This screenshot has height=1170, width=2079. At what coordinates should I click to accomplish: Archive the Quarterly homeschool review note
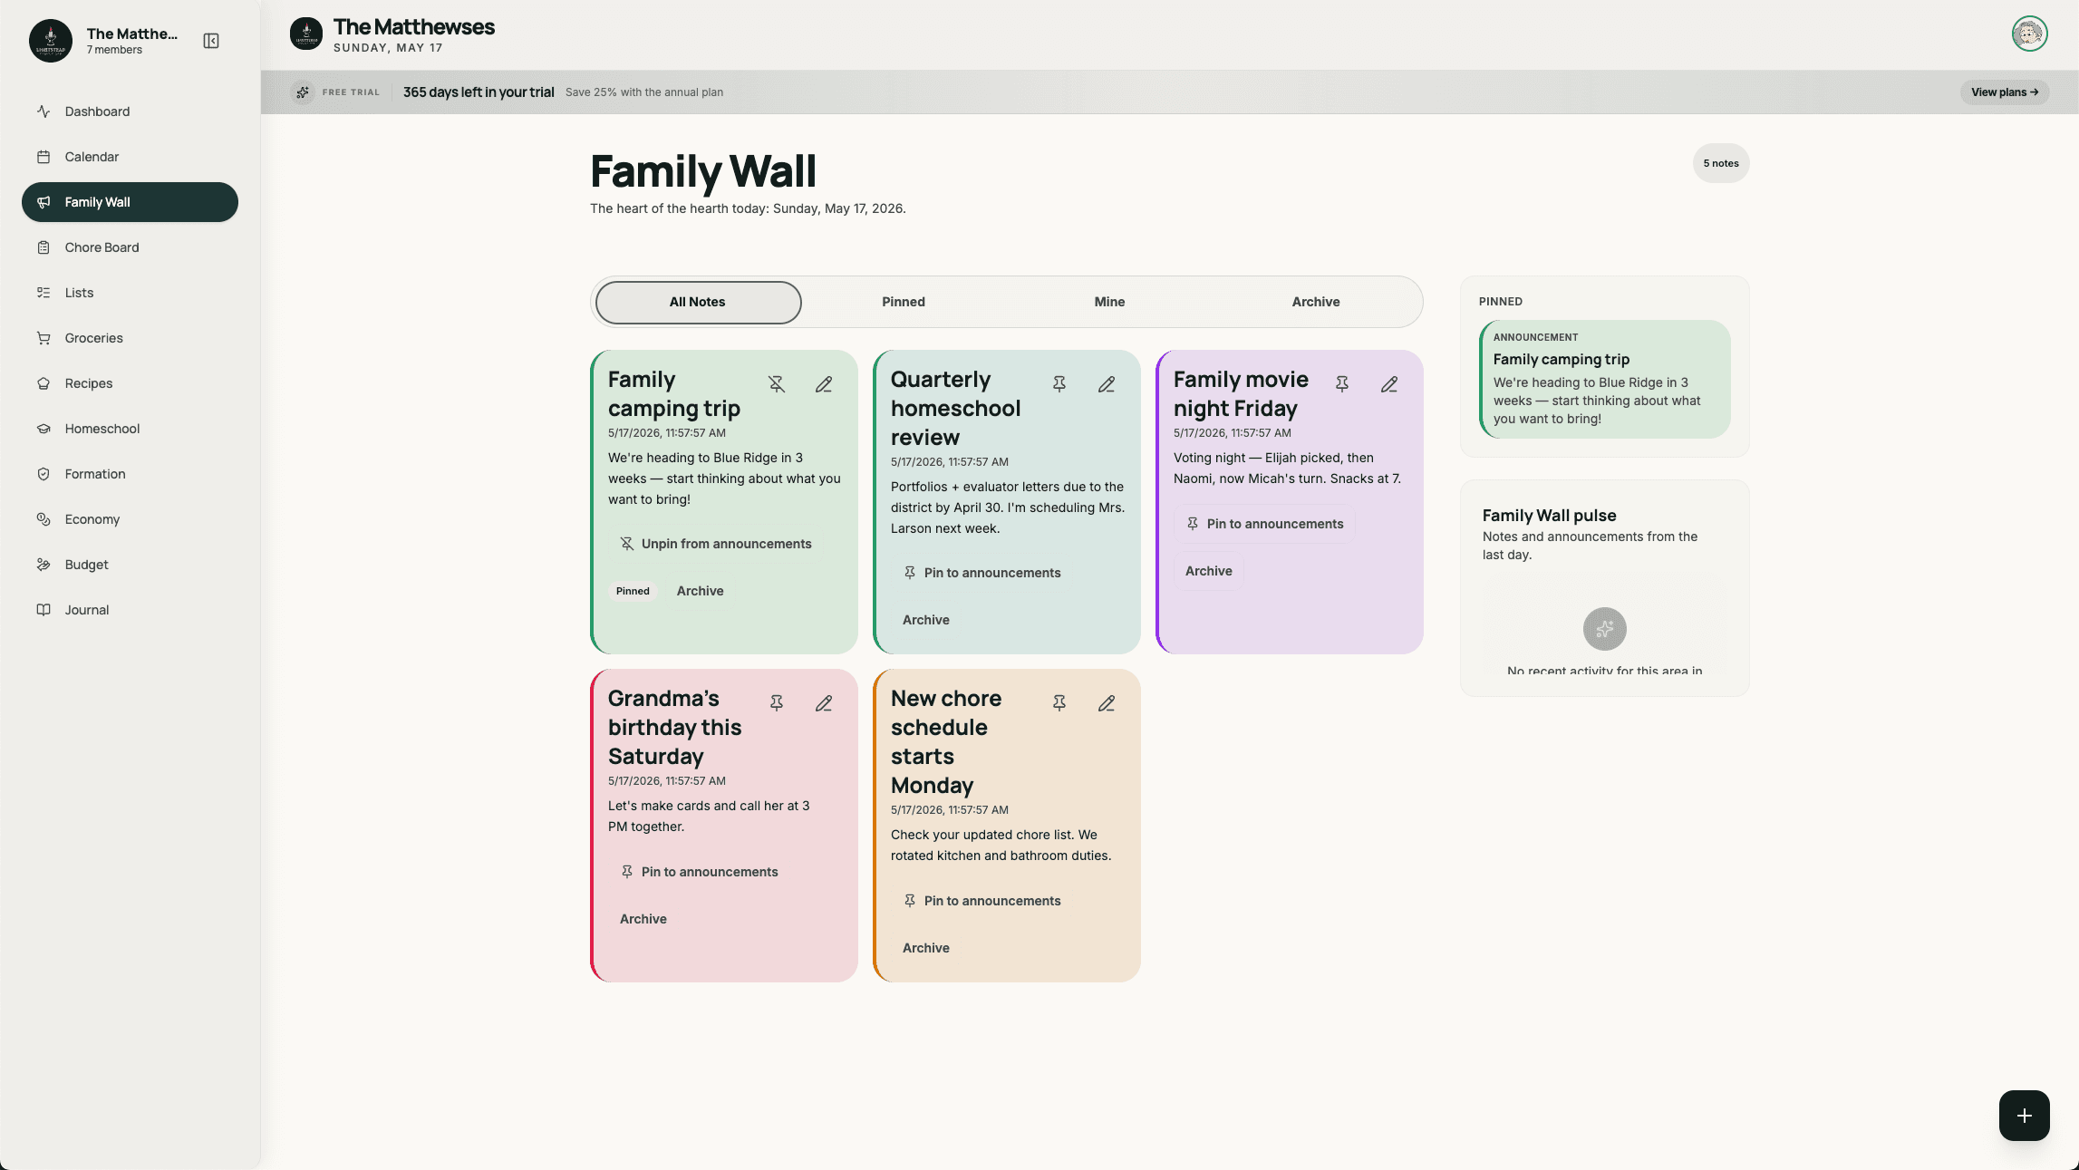point(926,620)
